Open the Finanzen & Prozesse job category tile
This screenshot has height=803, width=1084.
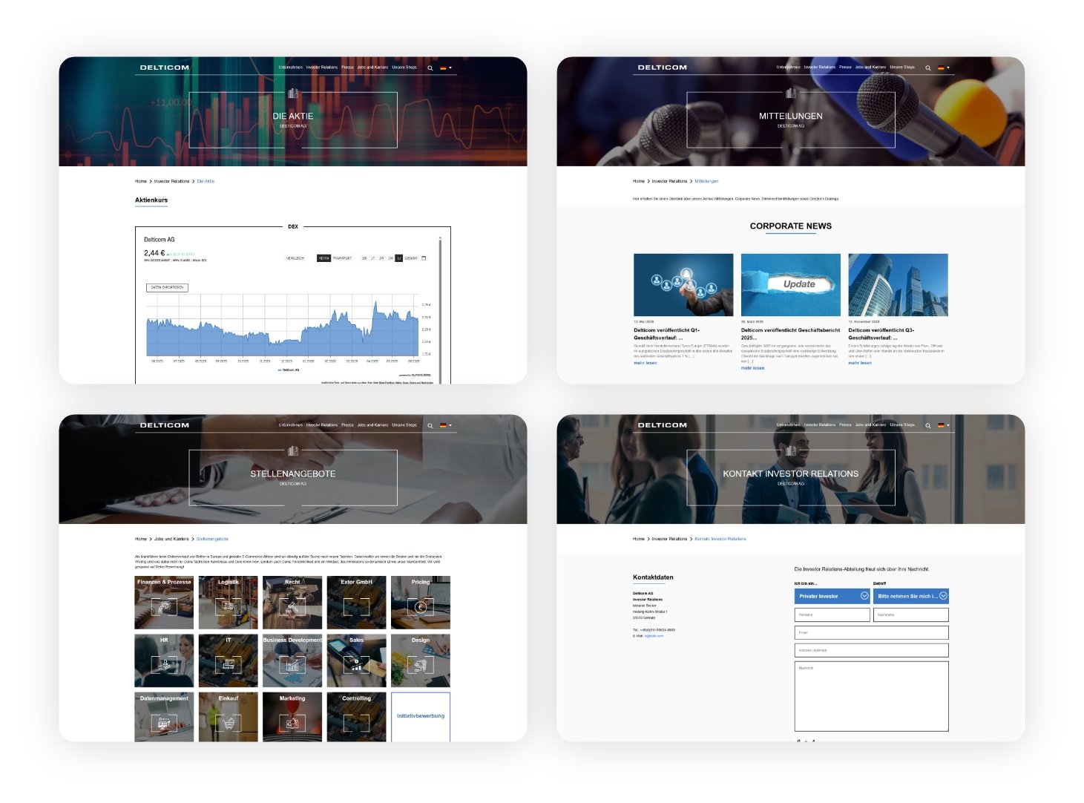click(x=164, y=603)
